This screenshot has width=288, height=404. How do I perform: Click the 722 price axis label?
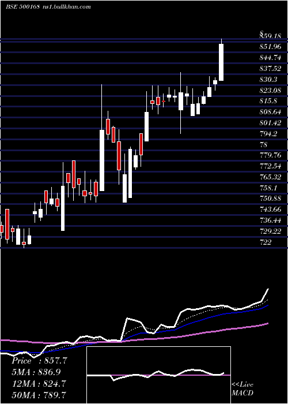(265, 242)
